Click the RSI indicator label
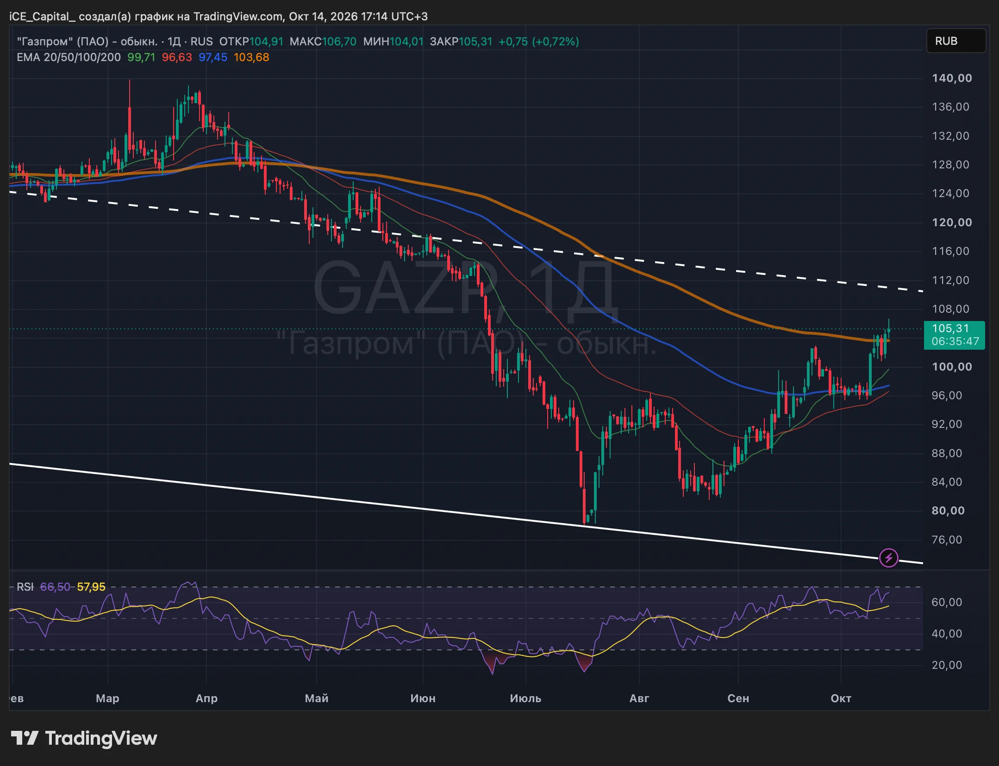This screenshot has width=999, height=766. click(x=25, y=587)
